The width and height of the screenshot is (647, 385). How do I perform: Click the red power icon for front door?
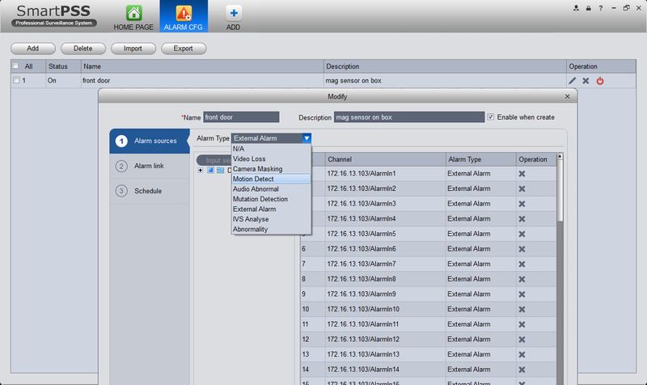click(x=600, y=81)
